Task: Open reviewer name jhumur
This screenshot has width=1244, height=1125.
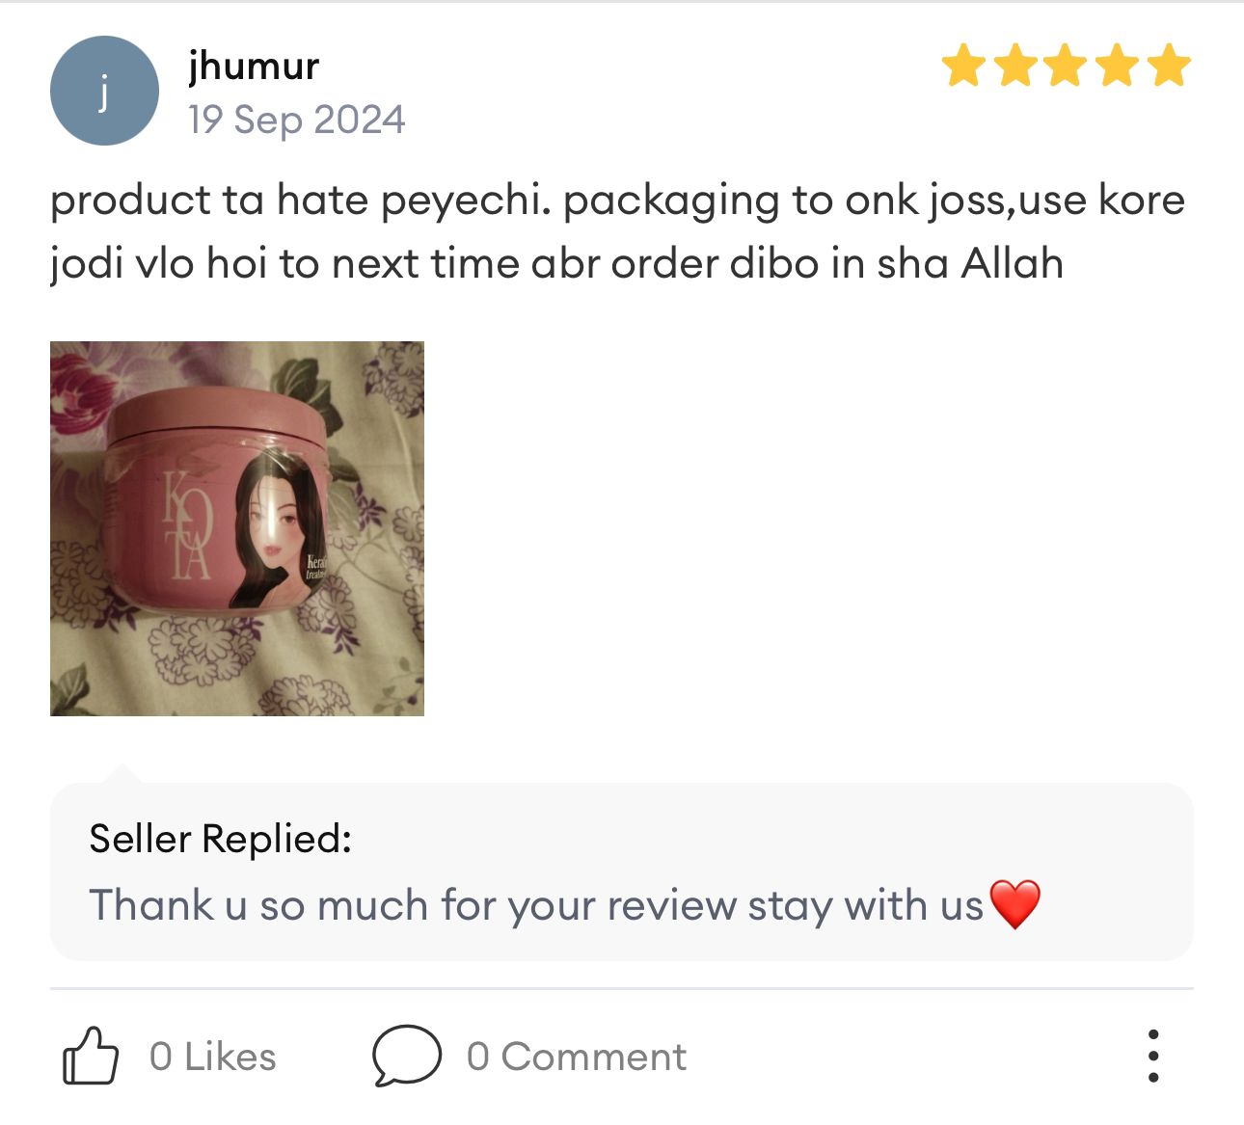Action: [254, 66]
